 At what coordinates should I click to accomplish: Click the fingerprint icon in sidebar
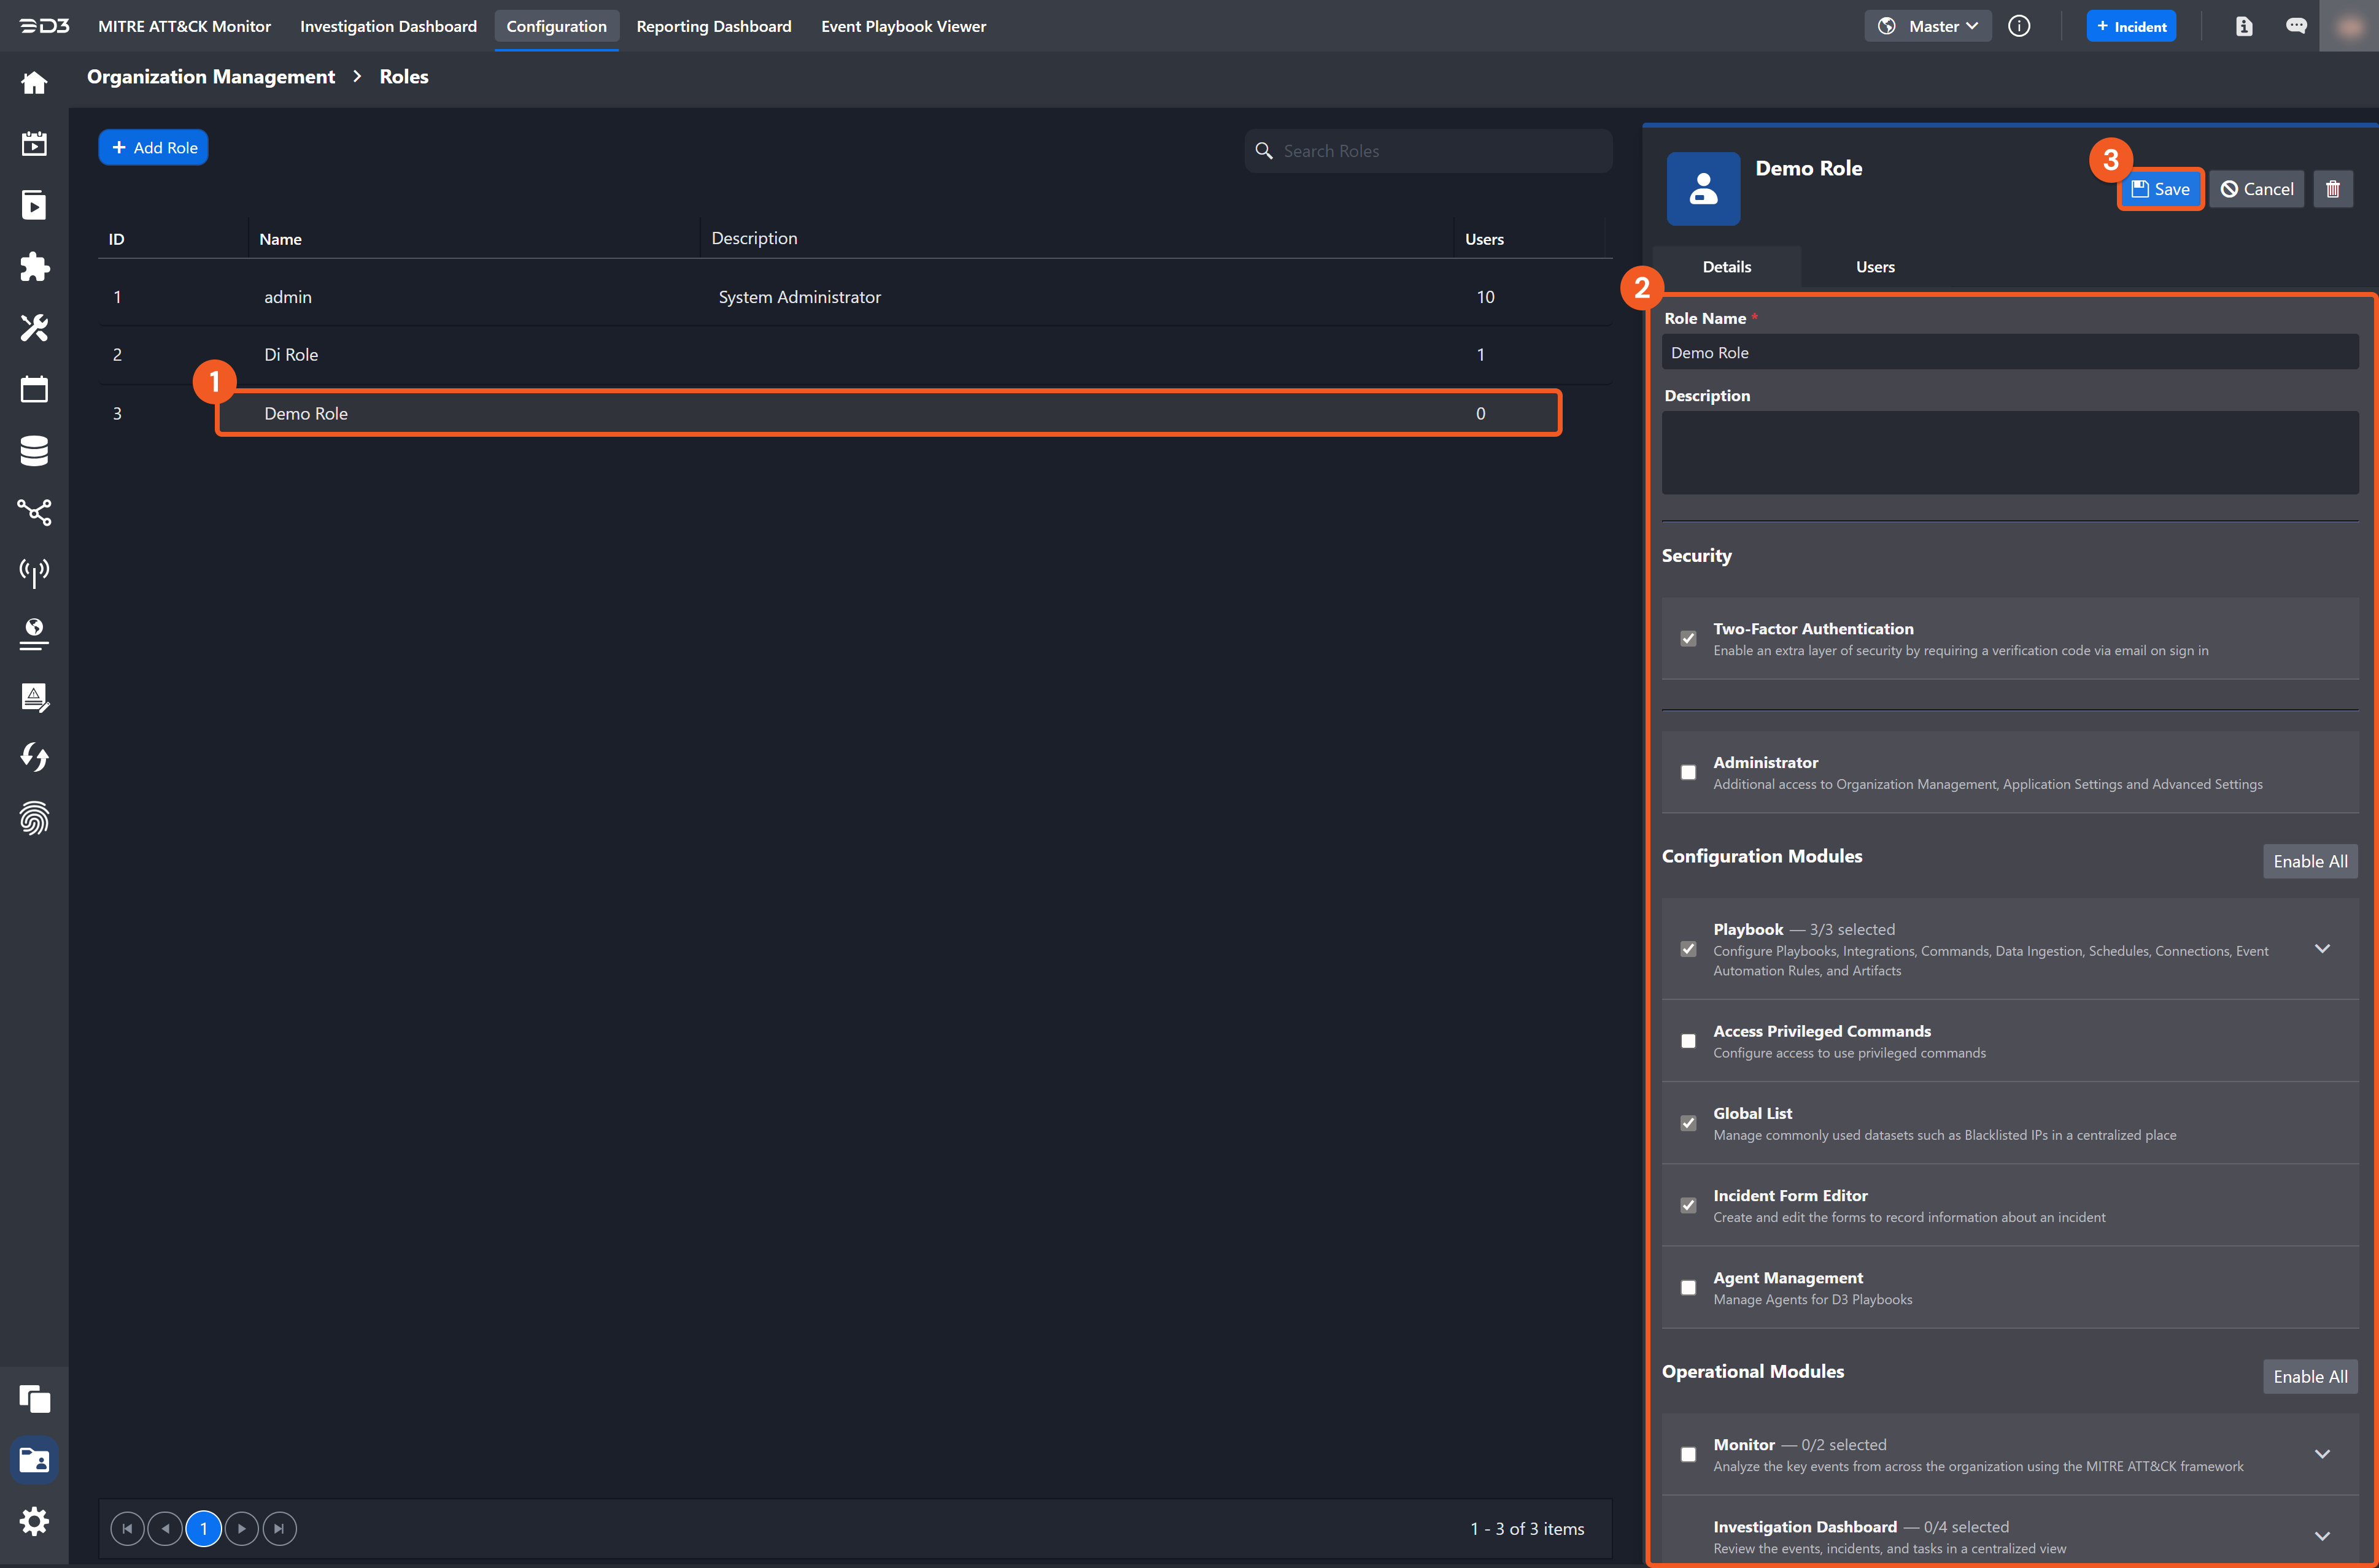tap(34, 818)
